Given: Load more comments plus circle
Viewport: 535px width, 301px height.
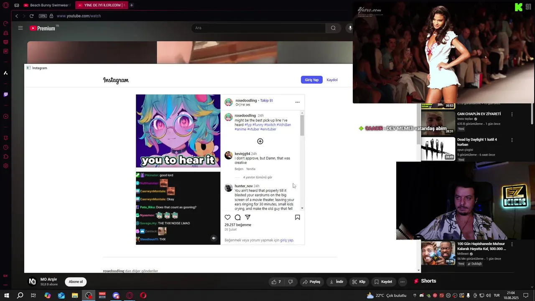Looking at the screenshot, I should [x=260, y=141].
